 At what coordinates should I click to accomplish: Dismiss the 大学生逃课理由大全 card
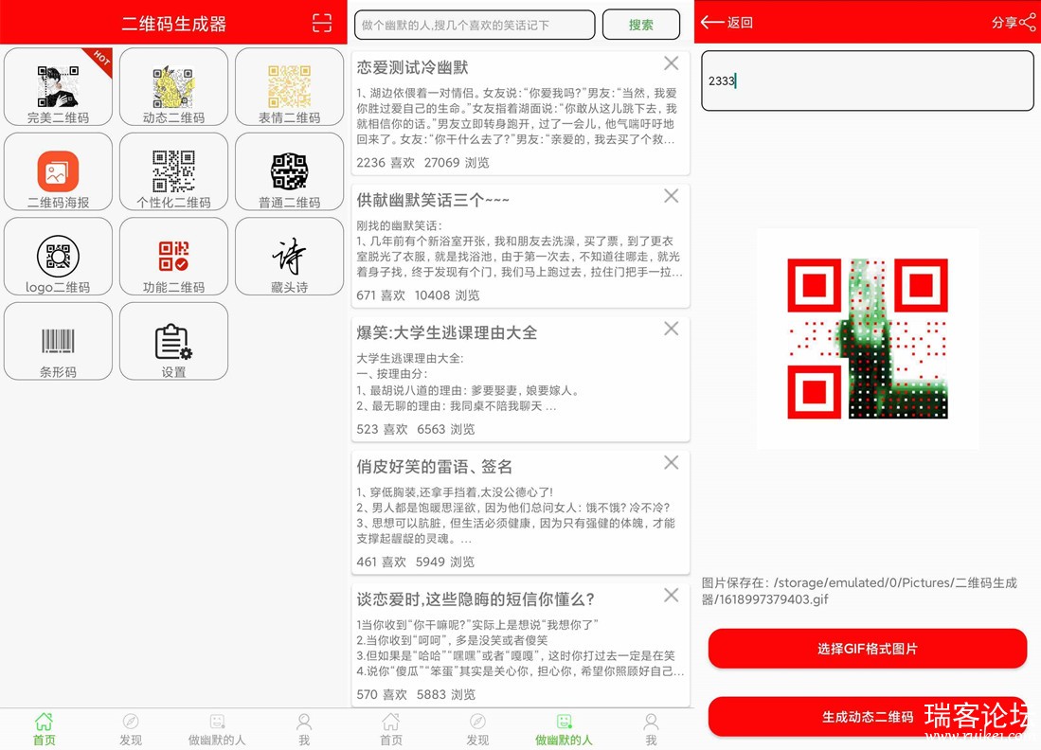click(x=672, y=329)
